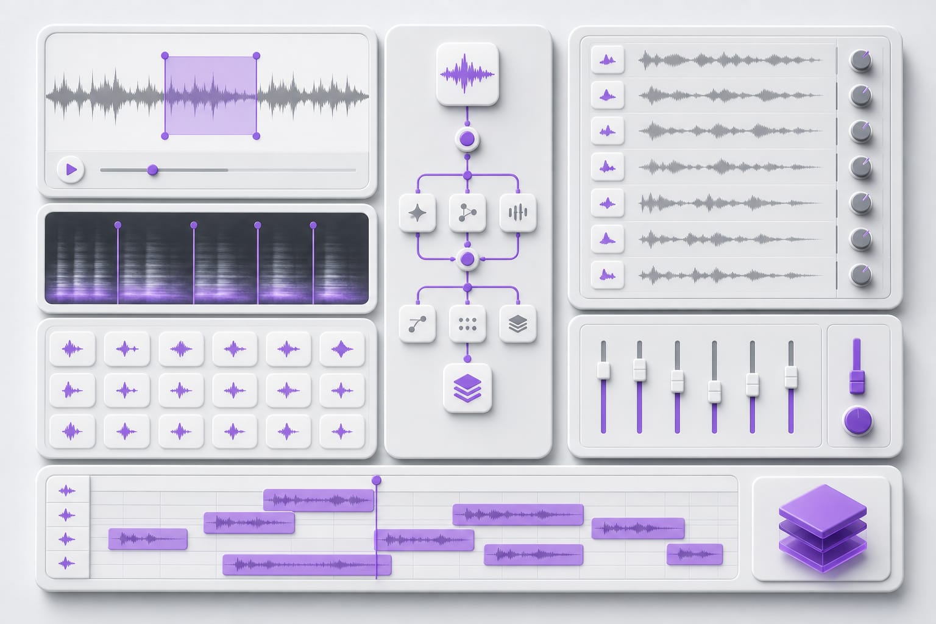This screenshot has height=624, width=936.
Task: Select the first track's waveform icon in track list
Action: pyautogui.click(x=608, y=60)
